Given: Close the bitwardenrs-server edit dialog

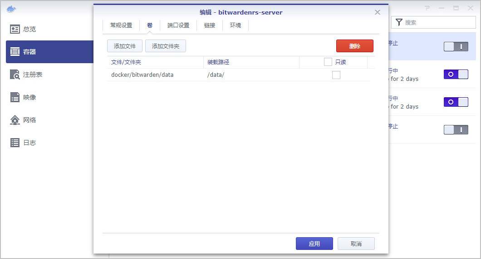Looking at the screenshot, I should tap(378, 12).
